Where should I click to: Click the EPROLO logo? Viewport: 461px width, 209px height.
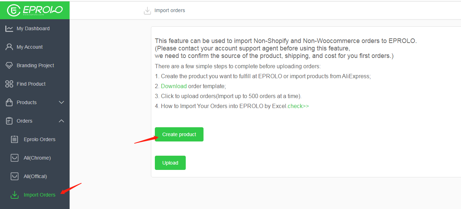pos(34,10)
